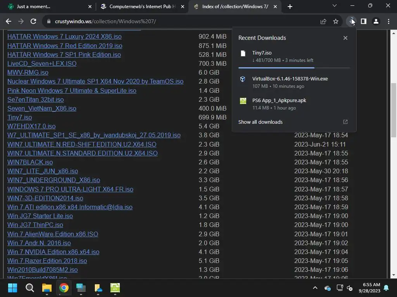Click the Se7enTitan 32bit.iso link

(x=35, y=99)
